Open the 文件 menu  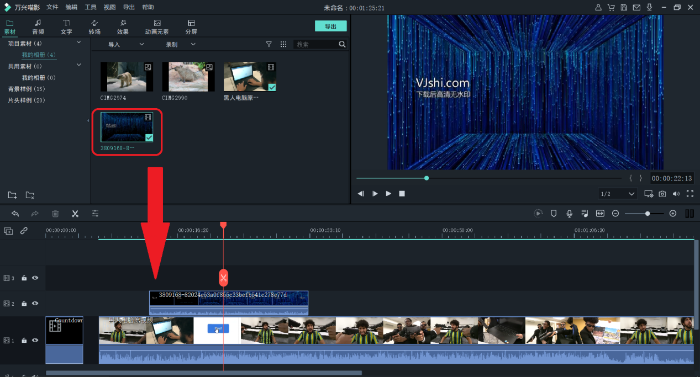[52, 7]
